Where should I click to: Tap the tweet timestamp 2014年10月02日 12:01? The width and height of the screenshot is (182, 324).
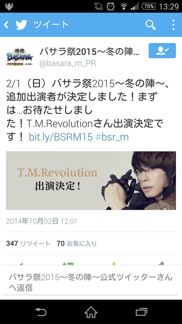[41, 221]
